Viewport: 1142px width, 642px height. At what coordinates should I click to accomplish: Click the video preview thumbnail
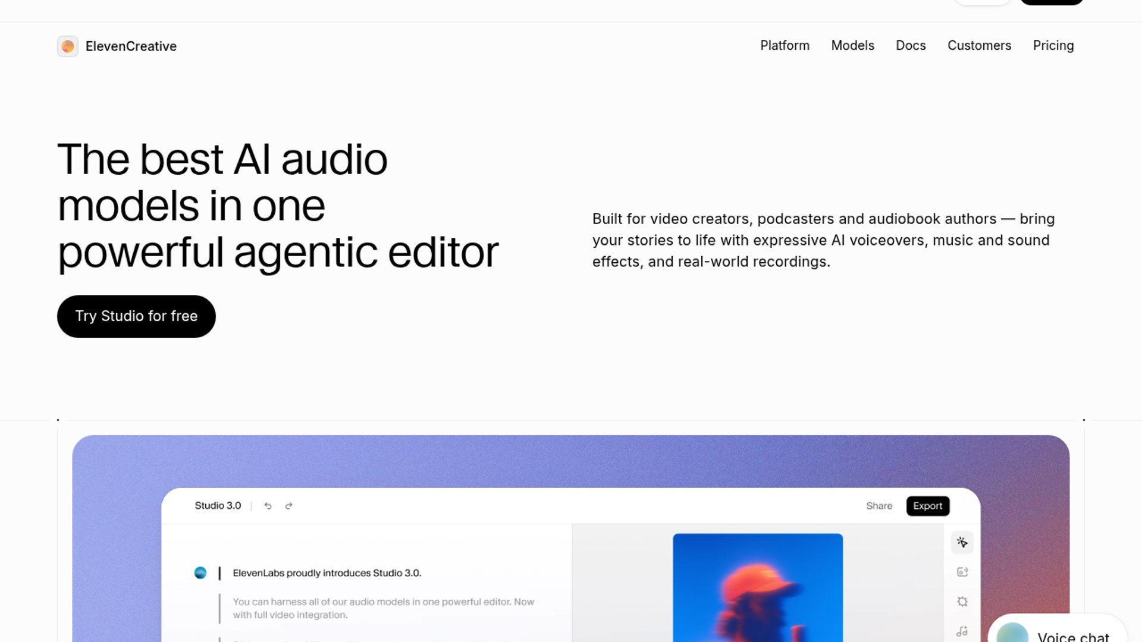click(x=758, y=588)
